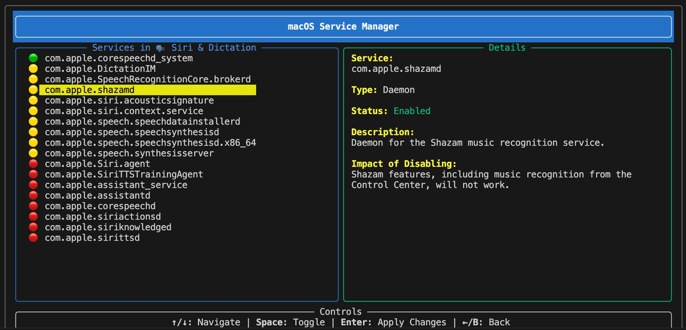Select the com.apple.Siri.agent row

(97, 164)
